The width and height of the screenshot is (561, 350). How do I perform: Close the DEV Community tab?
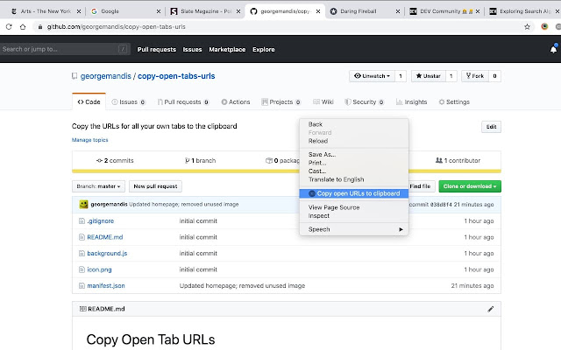(x=478, y=11)
